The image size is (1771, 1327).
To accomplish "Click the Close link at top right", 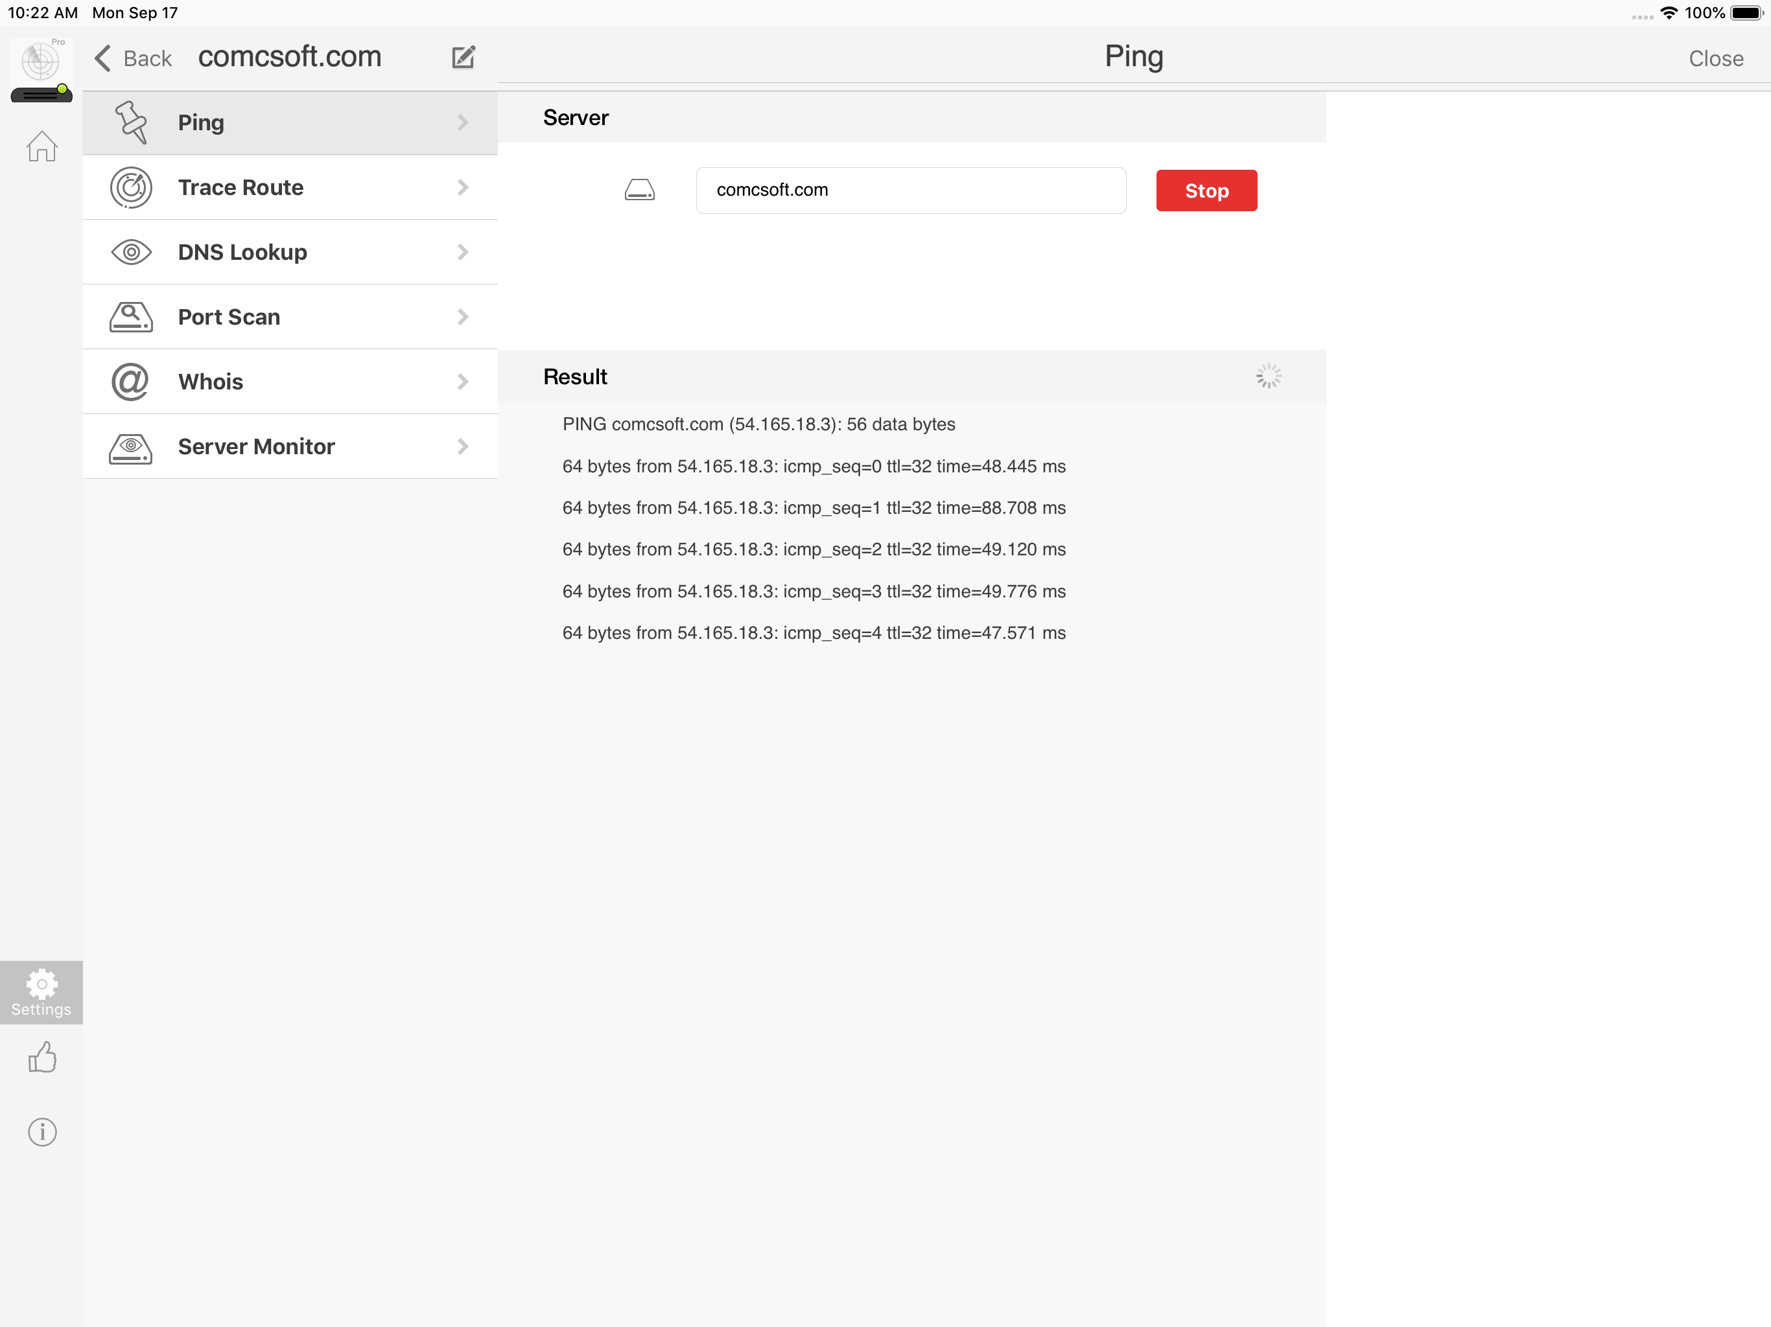I will tap(1715, 58).
